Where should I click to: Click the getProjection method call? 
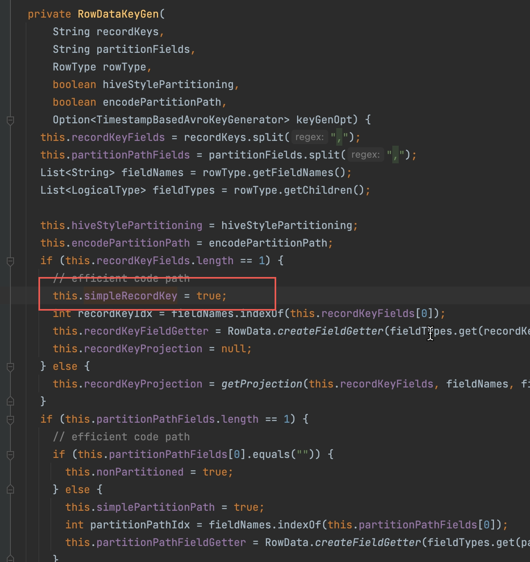click(x=261, y=384)
